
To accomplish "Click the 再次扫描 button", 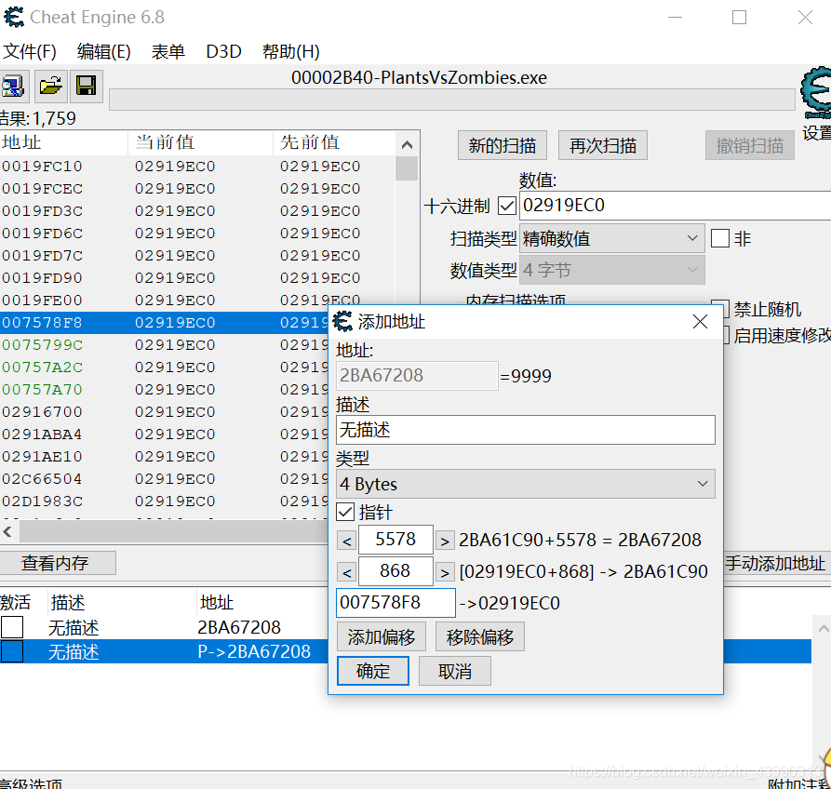I will [603, 145].
